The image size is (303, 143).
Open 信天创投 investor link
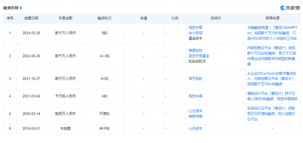[195, 79]
